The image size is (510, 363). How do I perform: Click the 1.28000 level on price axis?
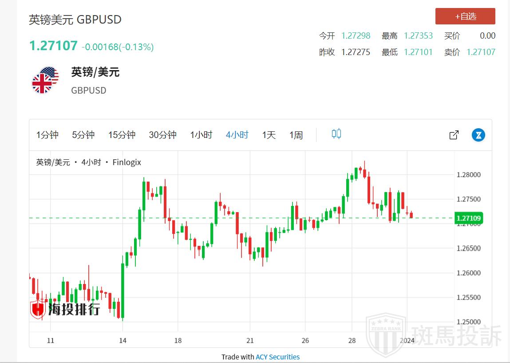468,175
